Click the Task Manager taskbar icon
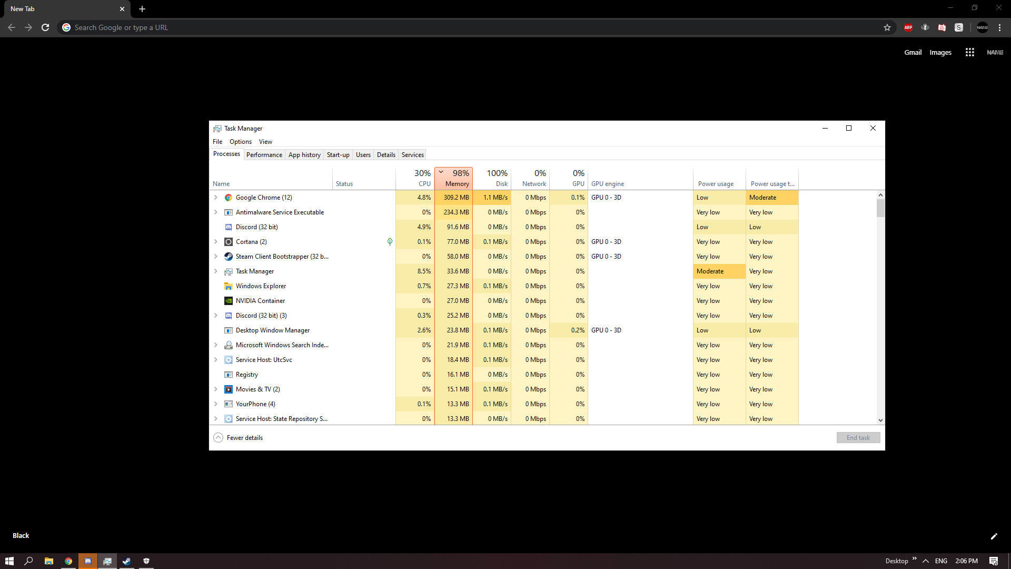This screenshot has height=569, width=1011. (107, 561)
